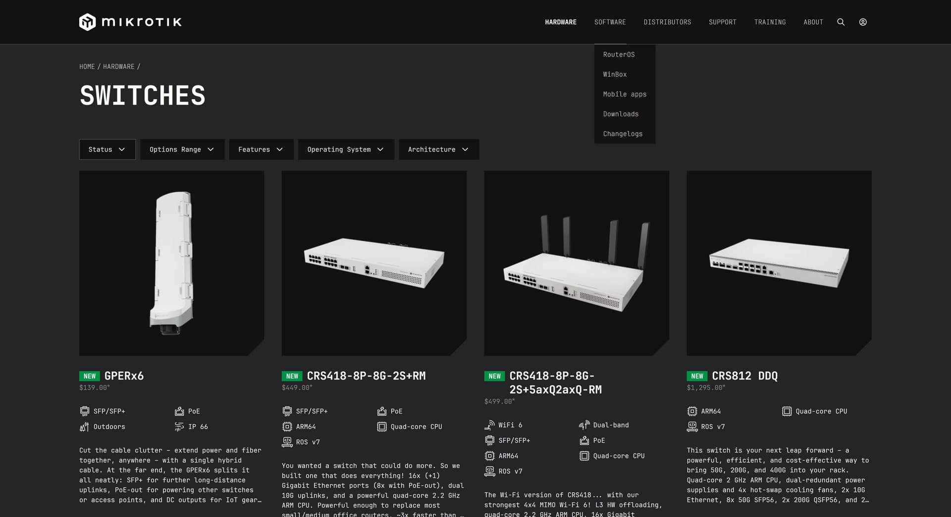
Task: Open the CRS812 DDQ product title
Action: [x=745, y=376]
